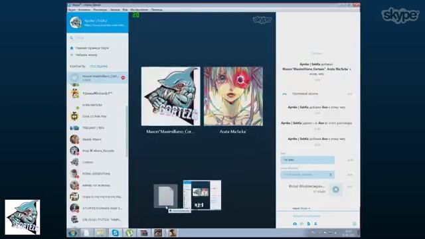Click the screen preview thumbnail in the call area
Screen dimensions: 425x239
[x=202, y=195]
